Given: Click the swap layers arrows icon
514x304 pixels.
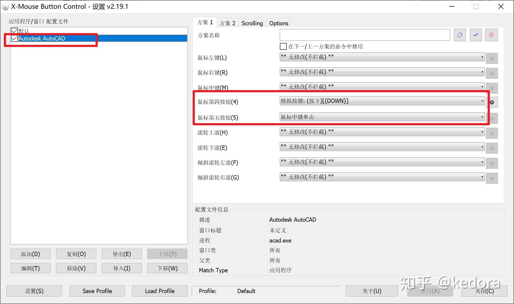Looking at the screenshot, I should coord(475,35).
